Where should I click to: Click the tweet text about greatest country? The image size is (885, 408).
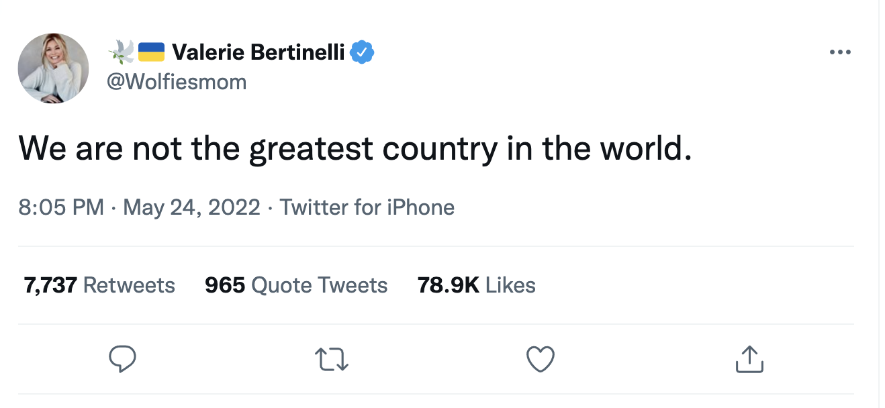(355, 148)
